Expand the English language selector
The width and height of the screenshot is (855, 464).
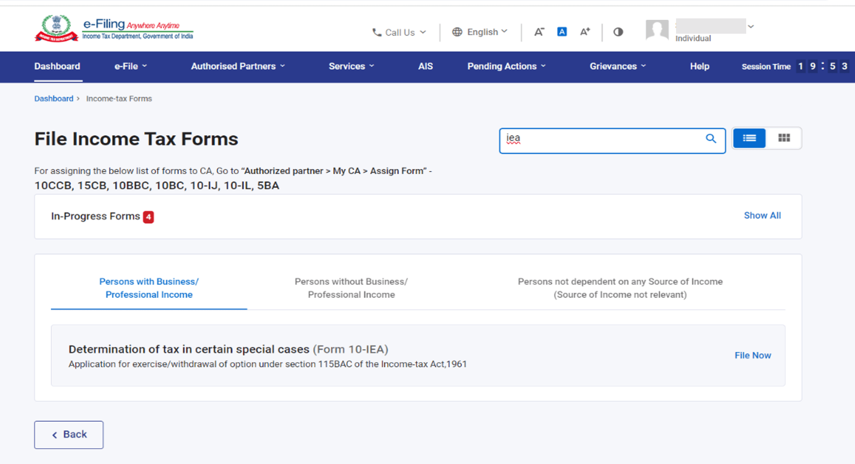(x=484, y=32)
